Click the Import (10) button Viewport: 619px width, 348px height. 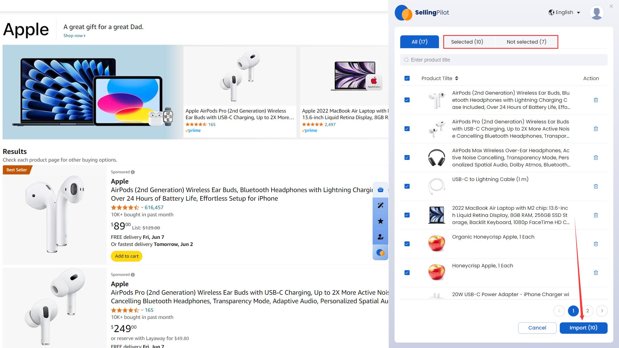(x=583, y=328)
